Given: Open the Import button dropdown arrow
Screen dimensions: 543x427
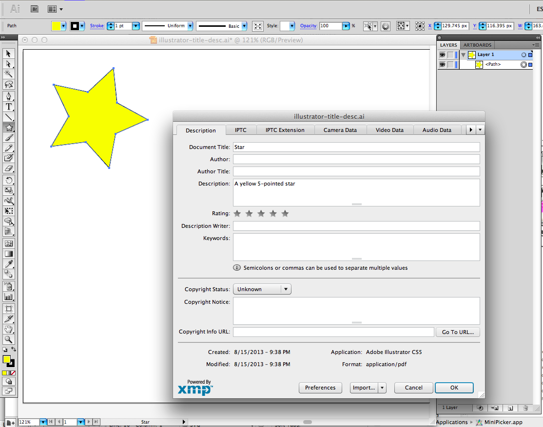Looking at the screenshot, I should point(382,388).
